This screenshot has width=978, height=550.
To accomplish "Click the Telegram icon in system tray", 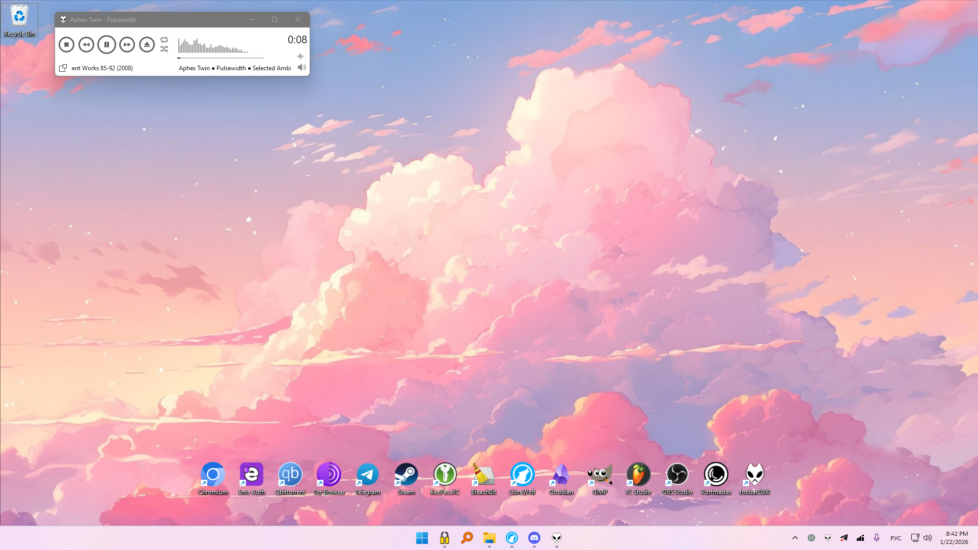I will [844, 538].
